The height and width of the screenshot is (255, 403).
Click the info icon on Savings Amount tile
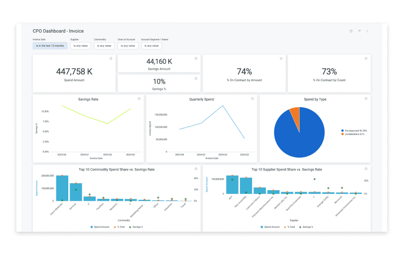(x=196, y=59)
